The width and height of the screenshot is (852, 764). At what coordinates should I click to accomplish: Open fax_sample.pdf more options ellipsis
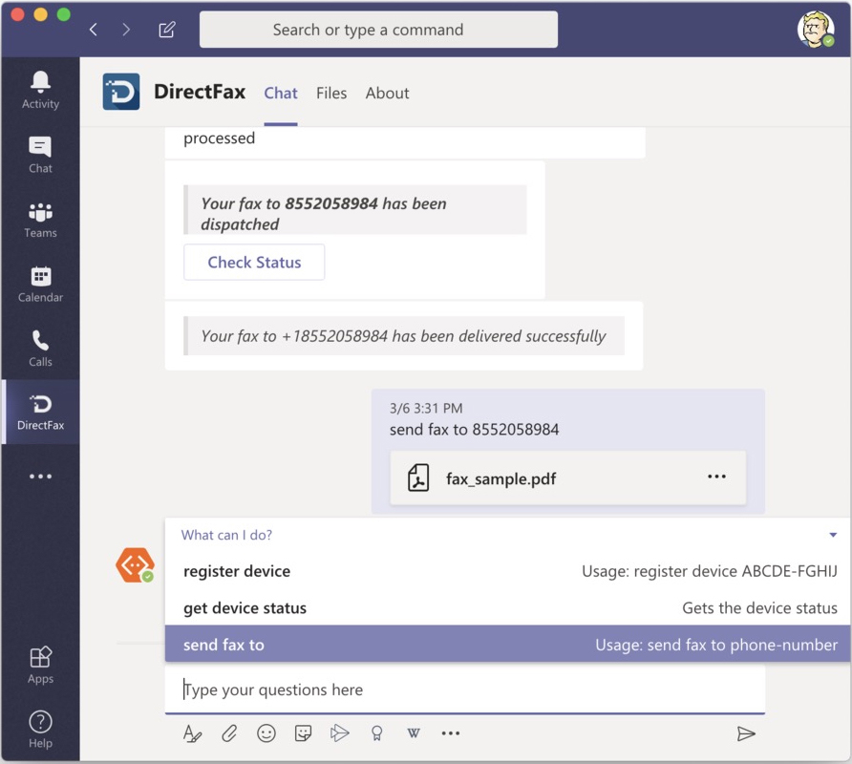tap(716, 477)
